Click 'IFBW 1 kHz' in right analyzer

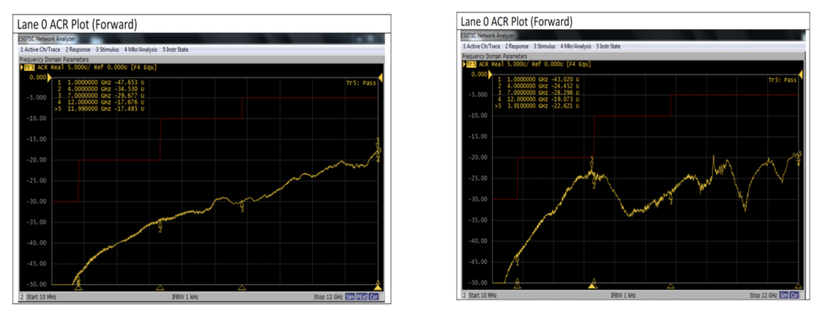pyautogui.click(x=623, y=295)
